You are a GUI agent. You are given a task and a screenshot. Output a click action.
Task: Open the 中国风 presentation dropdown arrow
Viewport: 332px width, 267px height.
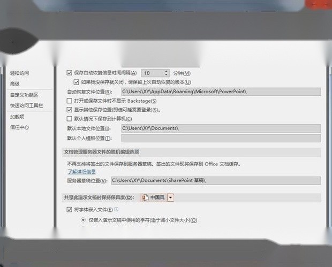[170, 197]
